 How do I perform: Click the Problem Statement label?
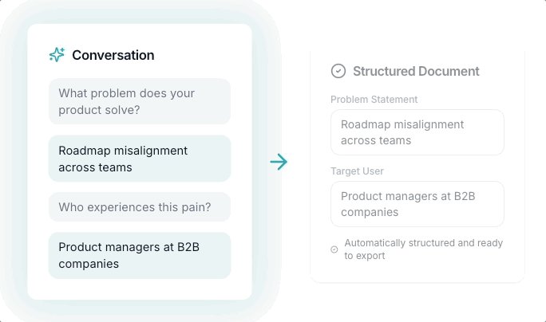(374, 99)
